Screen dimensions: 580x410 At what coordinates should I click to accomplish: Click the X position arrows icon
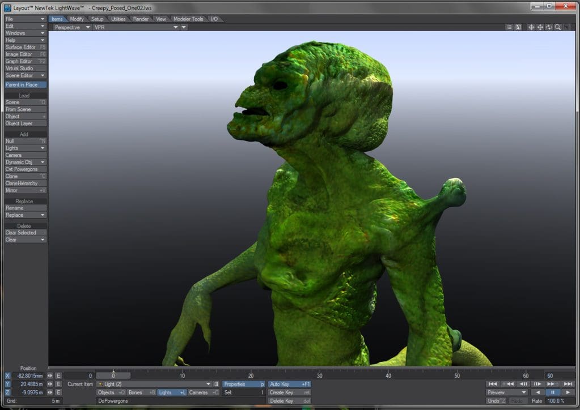tap(50, 375)
